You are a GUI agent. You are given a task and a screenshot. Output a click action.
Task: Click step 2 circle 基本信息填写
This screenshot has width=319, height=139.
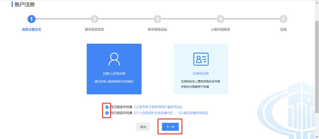pyautogui.click(x=95, y=19)
